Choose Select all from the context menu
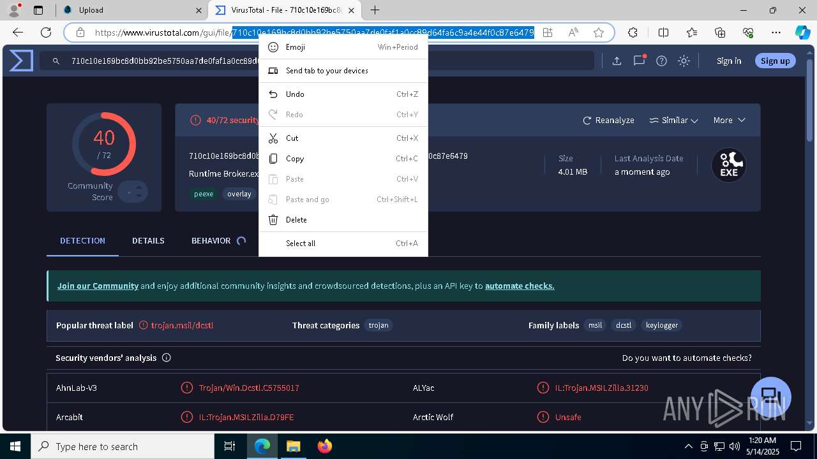The image size is (817, 459). tap(343, 244)
